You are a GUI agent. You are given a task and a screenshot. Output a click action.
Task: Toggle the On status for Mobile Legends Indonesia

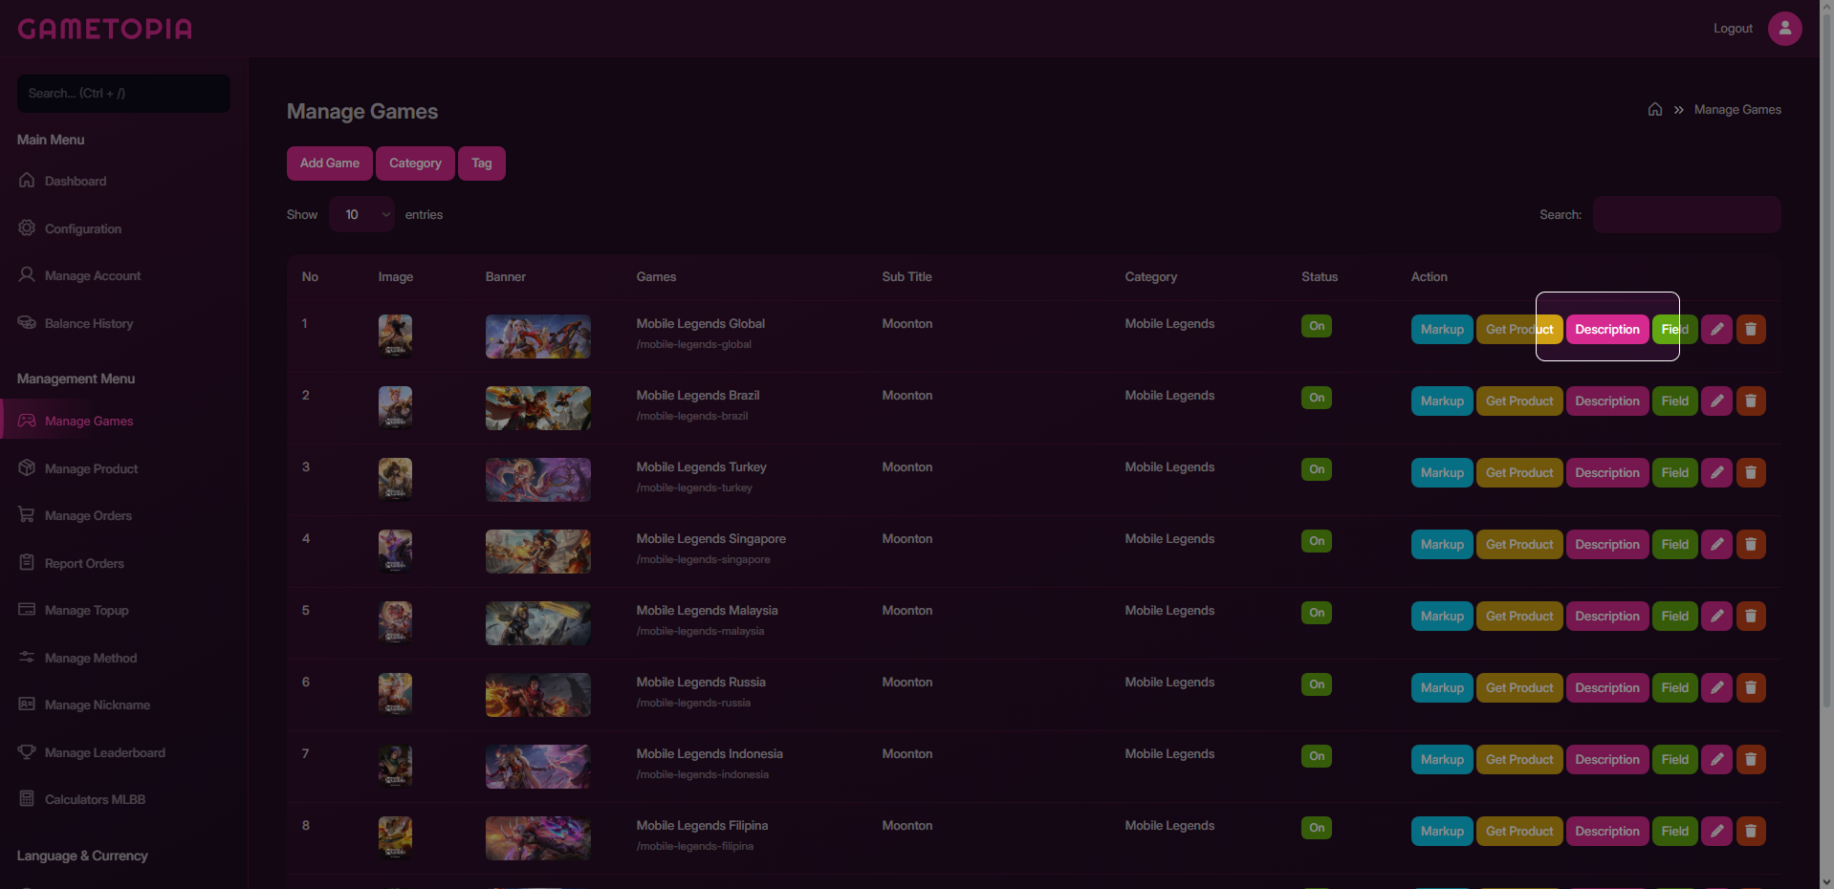(x=1317, y=756)
